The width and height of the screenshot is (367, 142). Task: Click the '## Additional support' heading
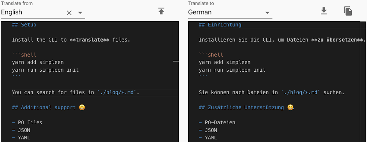tap(48, 107)
